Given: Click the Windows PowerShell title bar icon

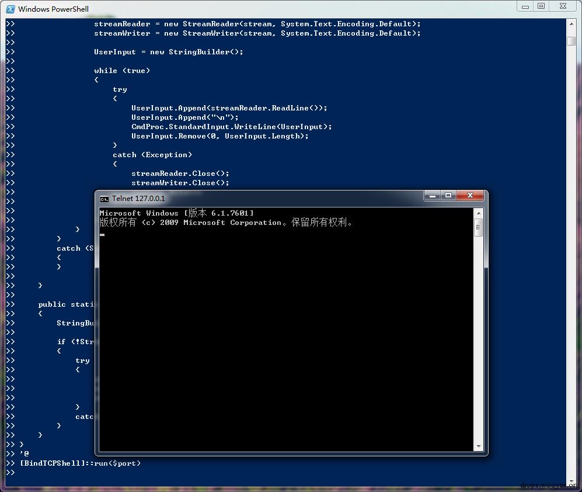Looking at the screenshot, I should (x=11, y=9).
